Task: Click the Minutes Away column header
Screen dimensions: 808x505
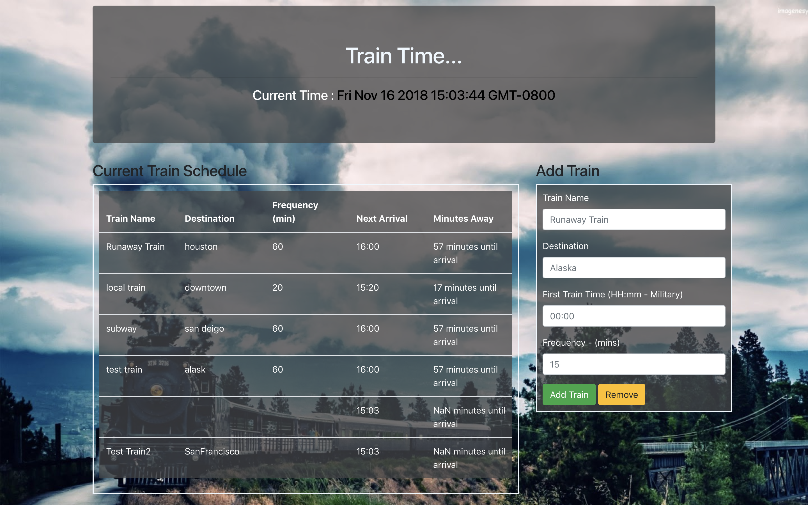Action: [463, 219]
